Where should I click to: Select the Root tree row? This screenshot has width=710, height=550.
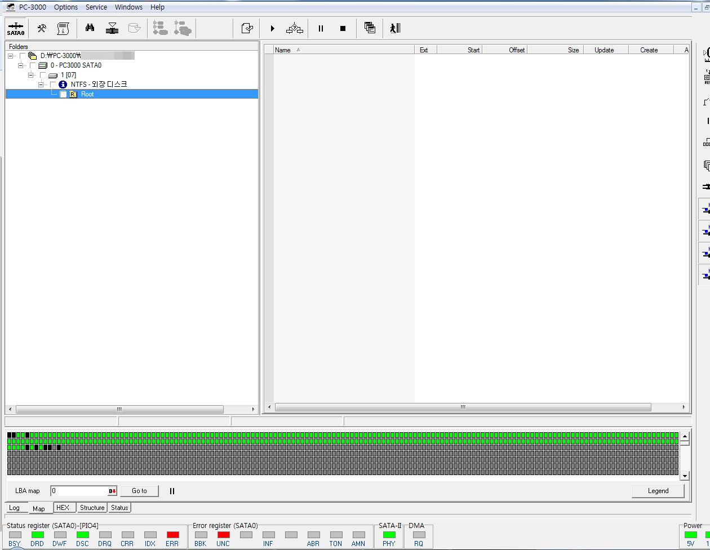coord(132,94)
